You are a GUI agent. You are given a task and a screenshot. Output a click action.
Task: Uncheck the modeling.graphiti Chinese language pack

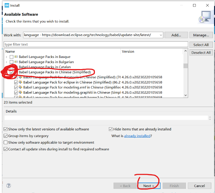pyautogui.click(x=16, y=92)
